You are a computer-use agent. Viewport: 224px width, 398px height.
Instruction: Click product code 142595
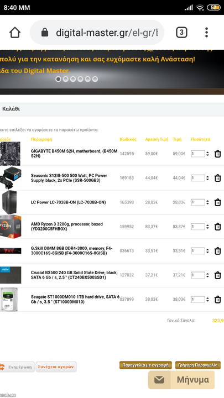(127, 154)
